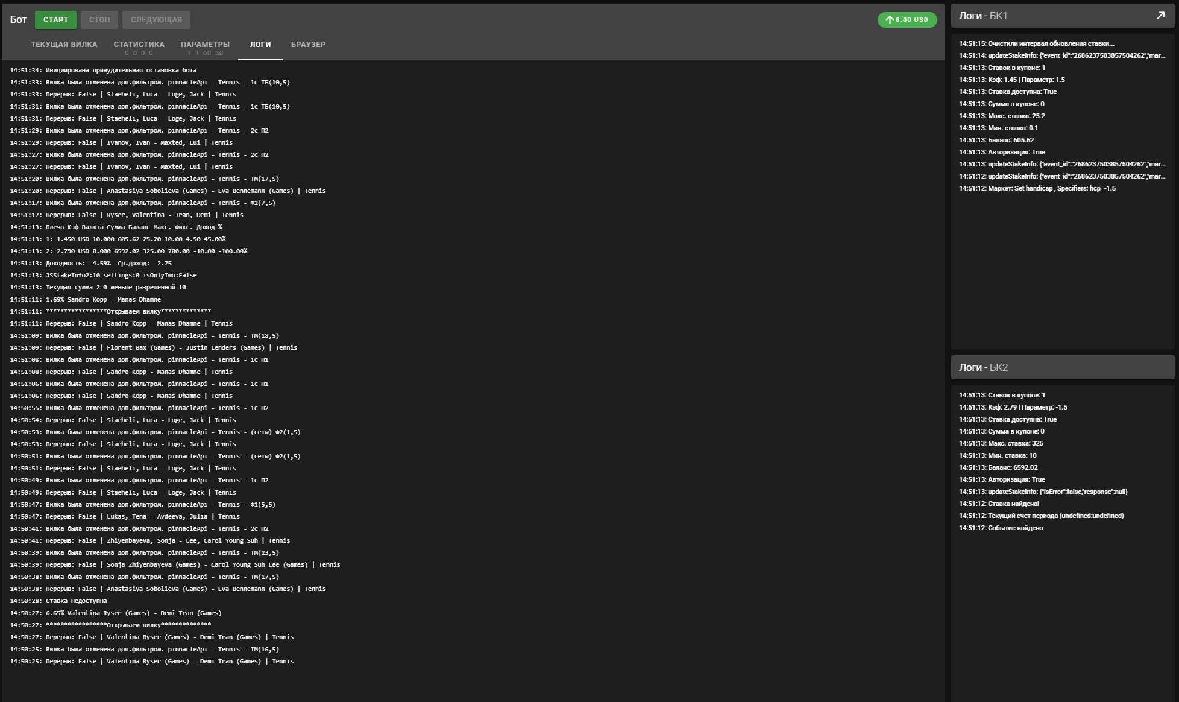Open the ТЕКУЩАЯ ВИЛКА tab

coord(64,45)
